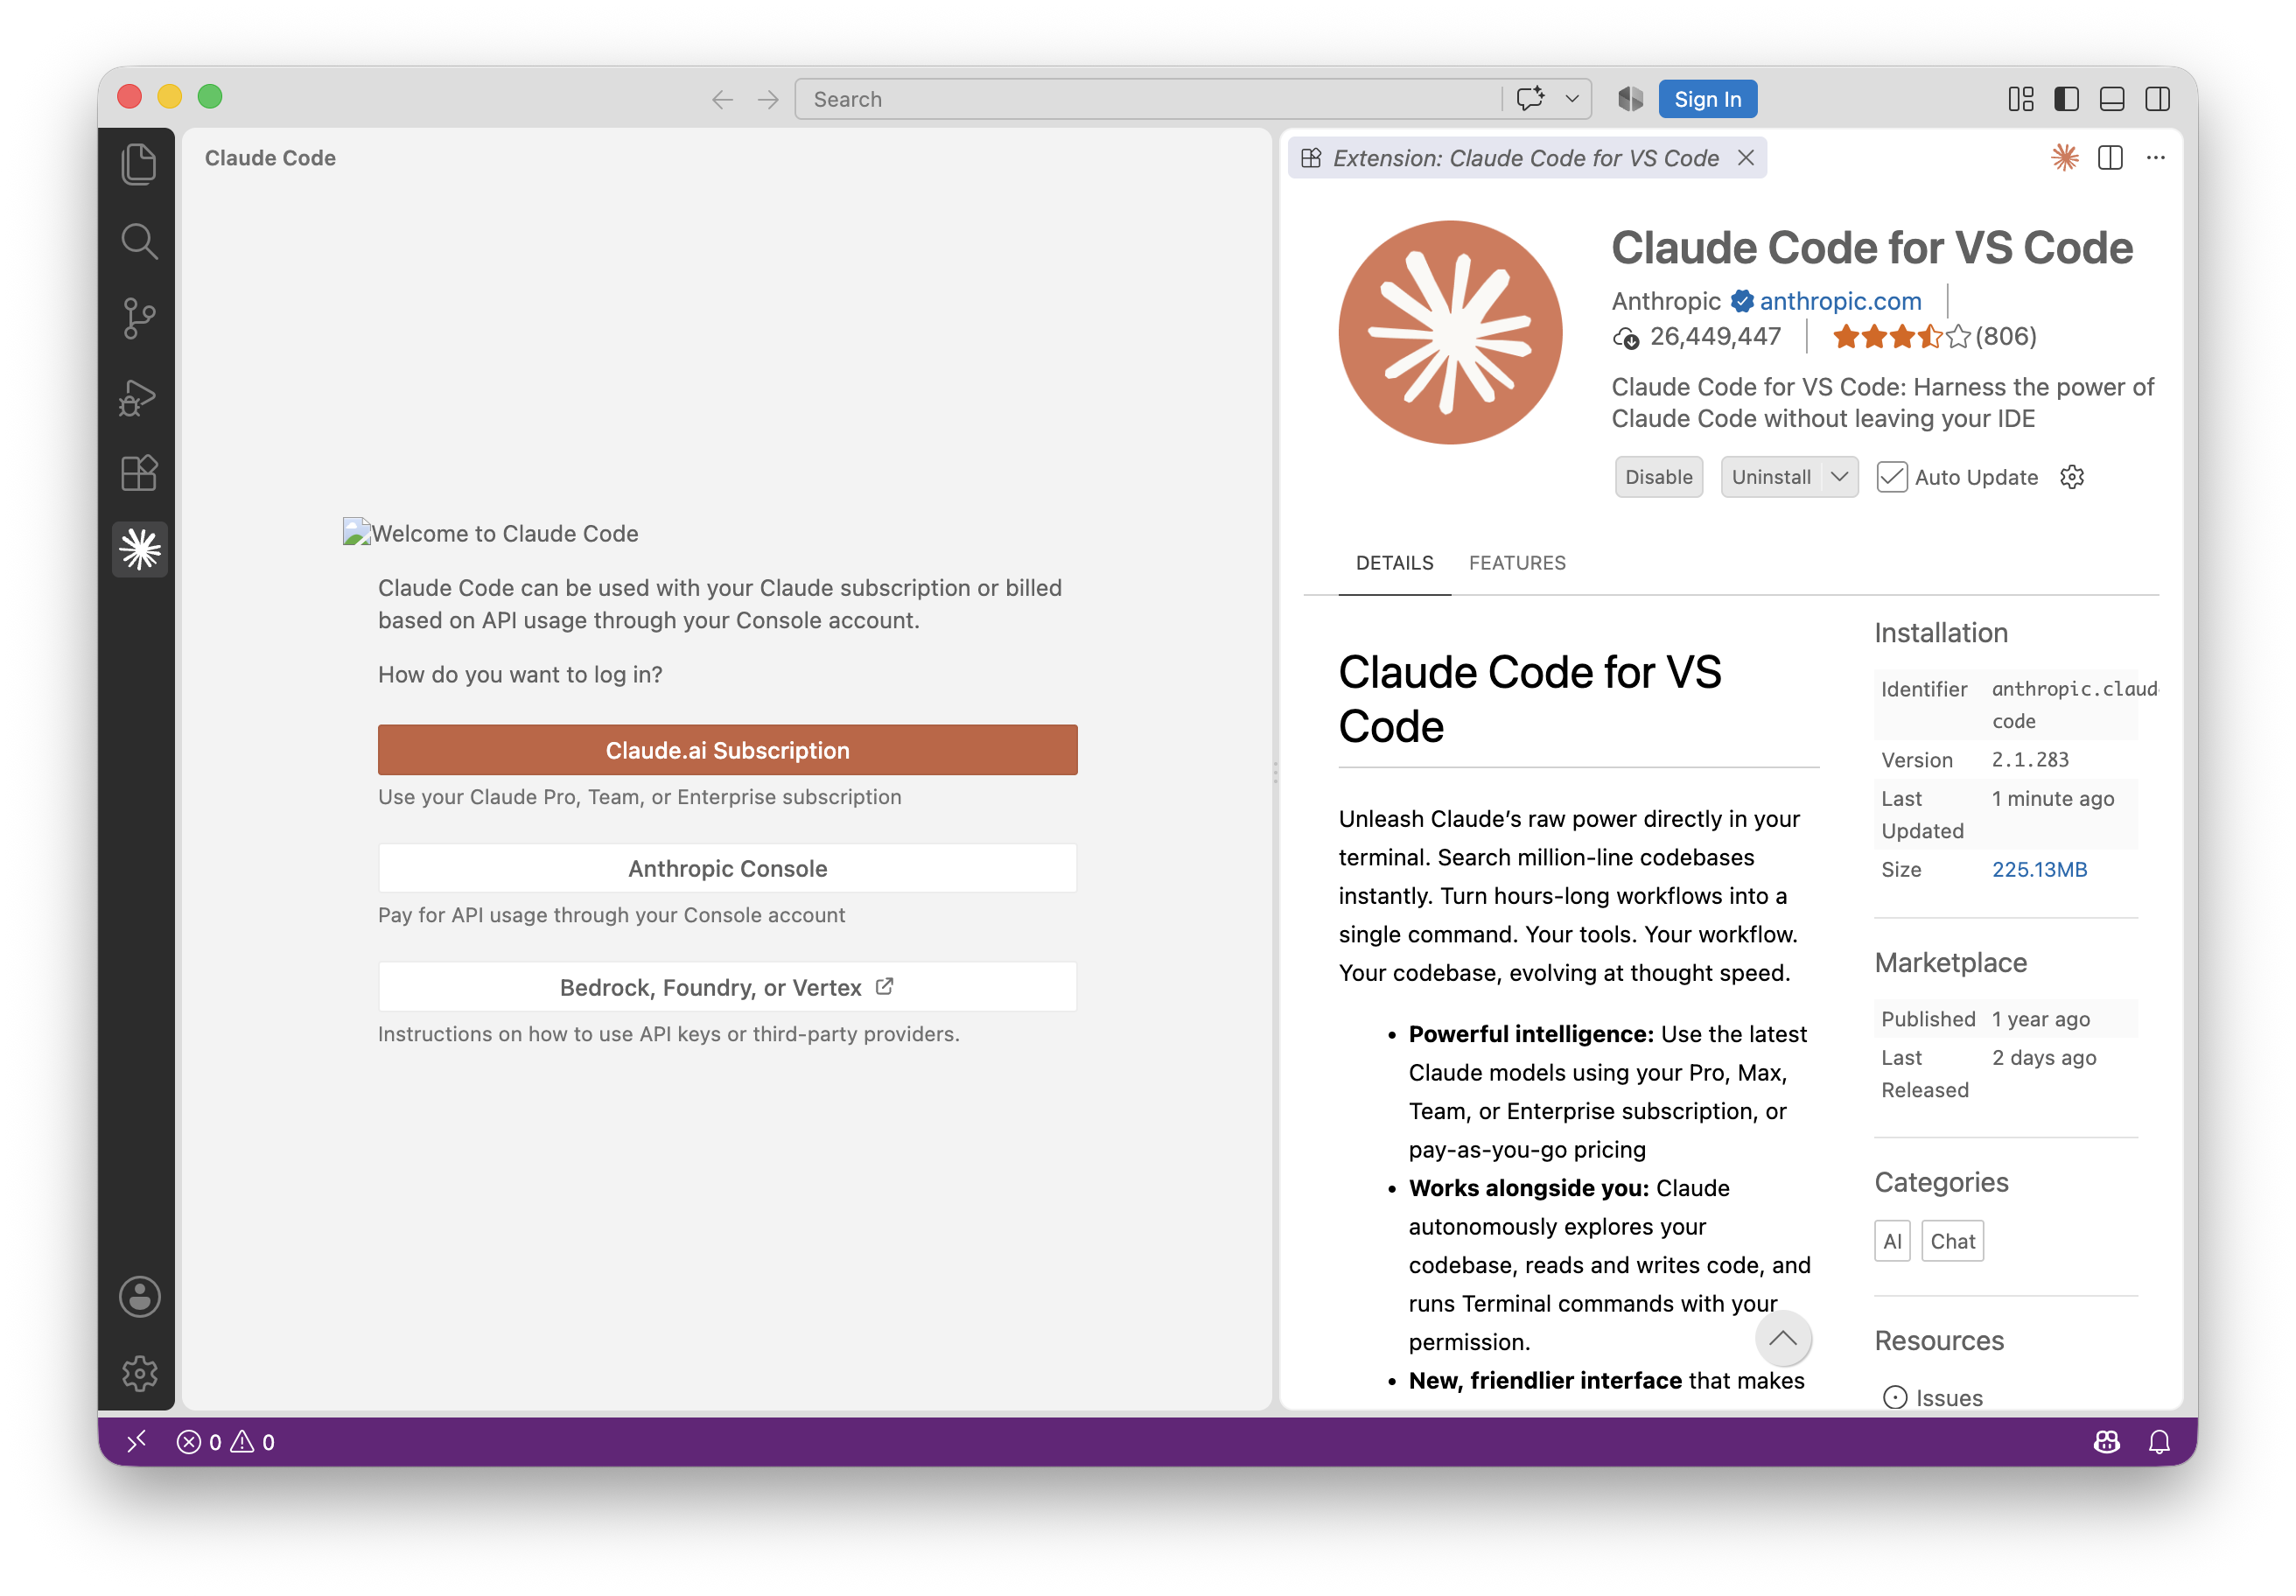
Task: Click the Disable button
Action: click(1658, 477)
